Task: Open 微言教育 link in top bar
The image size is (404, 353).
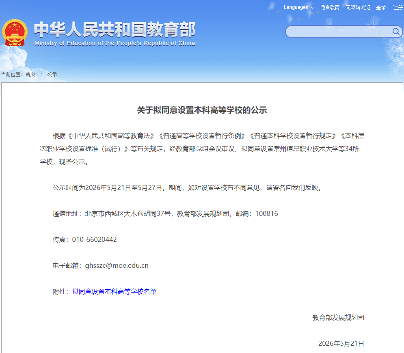Action: pyautogui.click(x=330, y=7)
